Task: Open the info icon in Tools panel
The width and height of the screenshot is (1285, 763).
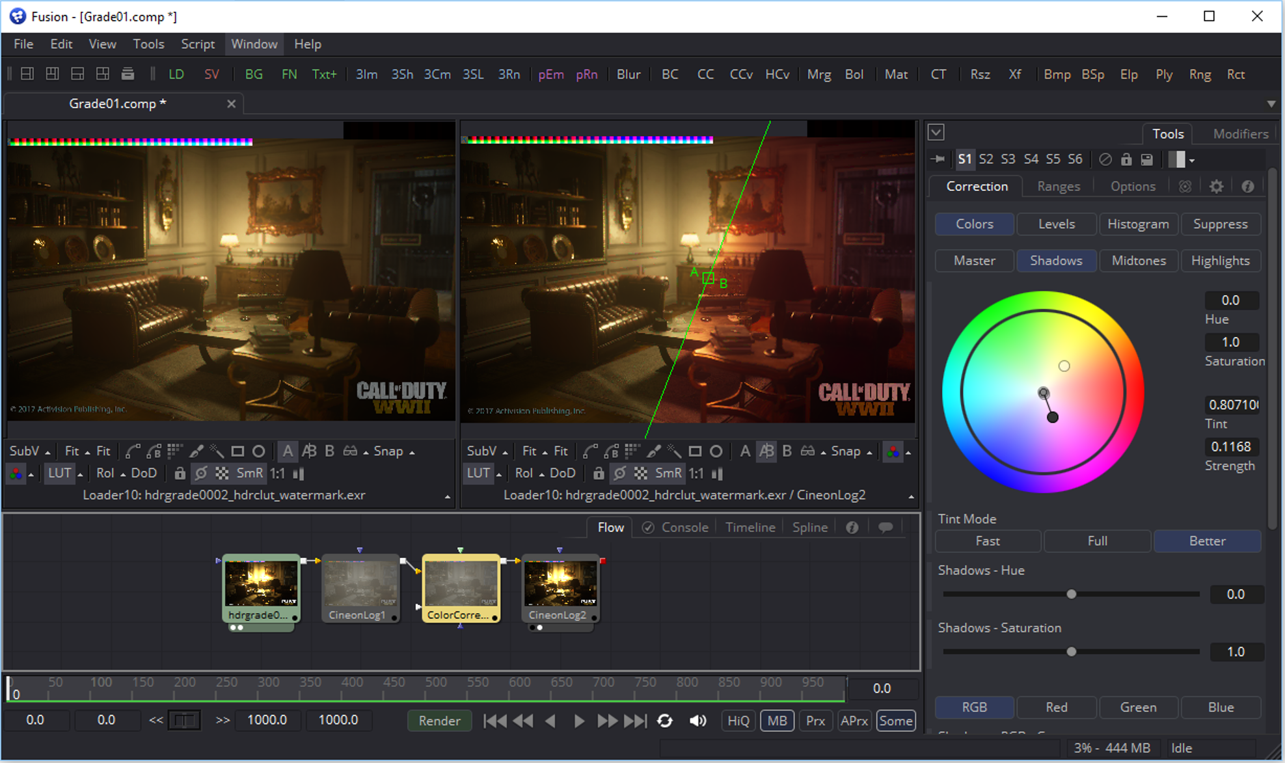Action: pyautogui.click(x=1247, y=187)
